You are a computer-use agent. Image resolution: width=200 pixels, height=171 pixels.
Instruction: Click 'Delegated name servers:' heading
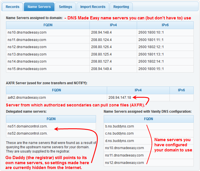point(26,112)
